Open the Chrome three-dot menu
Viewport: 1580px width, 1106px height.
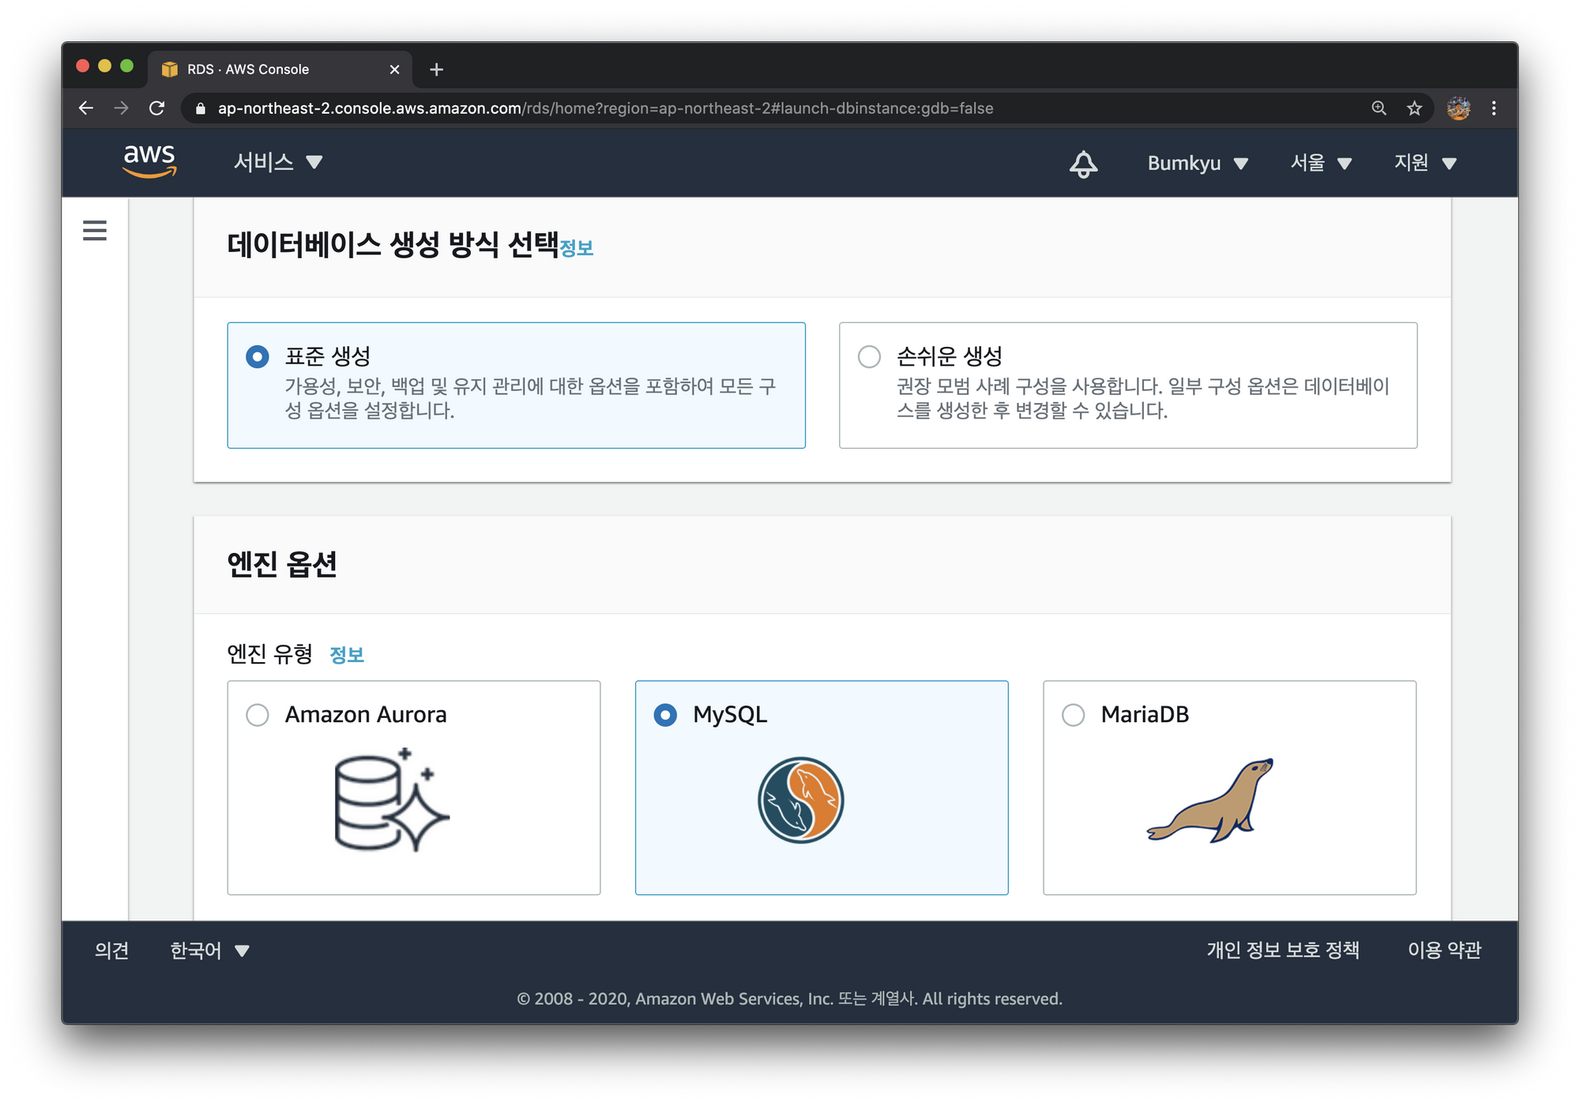[x=1494, y=108]
